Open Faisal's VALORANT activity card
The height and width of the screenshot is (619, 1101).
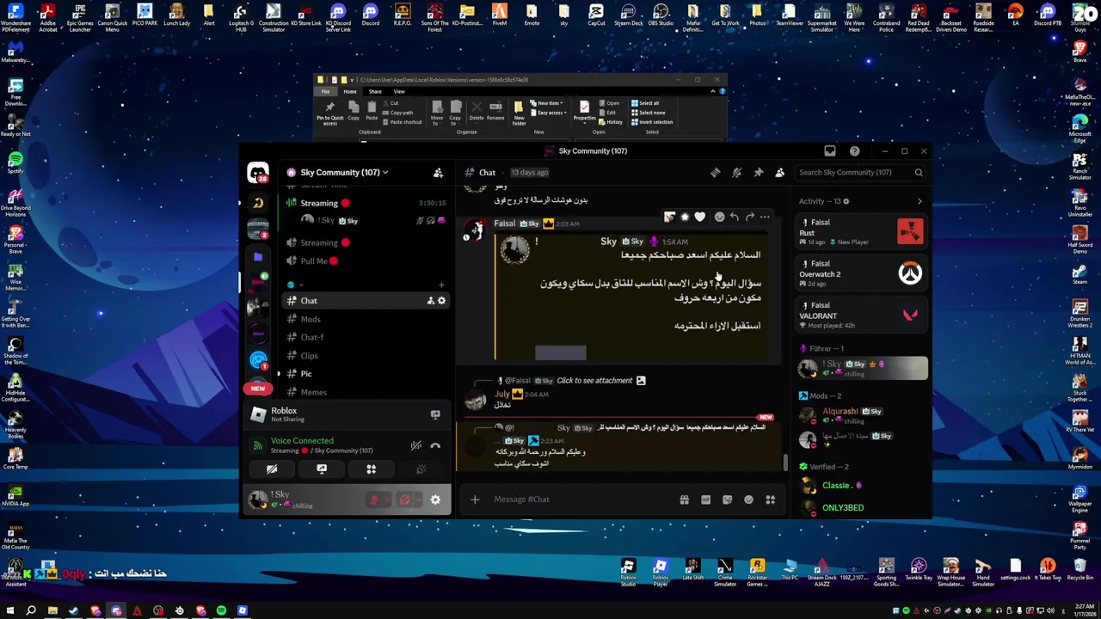coord(862,315)
